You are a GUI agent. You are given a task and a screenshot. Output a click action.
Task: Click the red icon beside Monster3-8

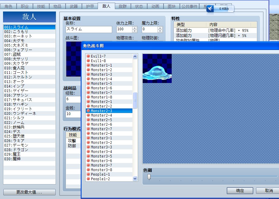pyautogui.click(x=88, y=170)
